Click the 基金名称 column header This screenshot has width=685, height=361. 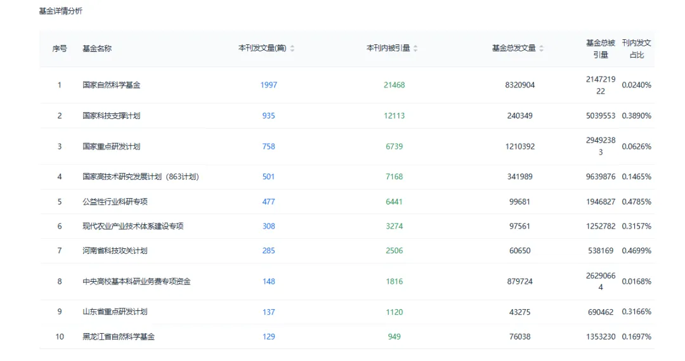(x=97, y=48)
